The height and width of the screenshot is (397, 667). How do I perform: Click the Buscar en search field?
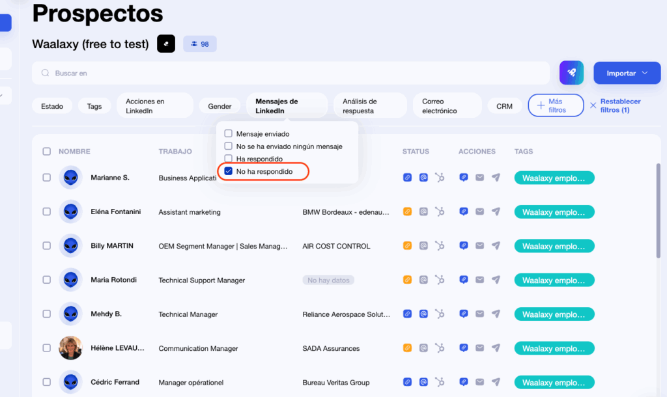pos(291,73)
